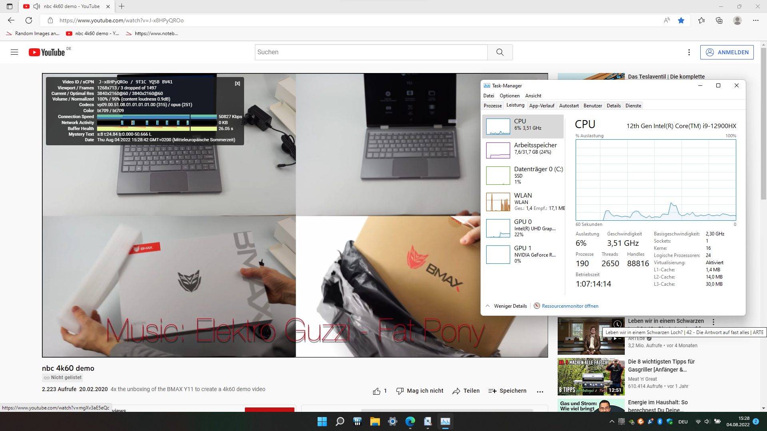Select the CPU performance entry
The image size is (767, 431).
coord(523,127)
